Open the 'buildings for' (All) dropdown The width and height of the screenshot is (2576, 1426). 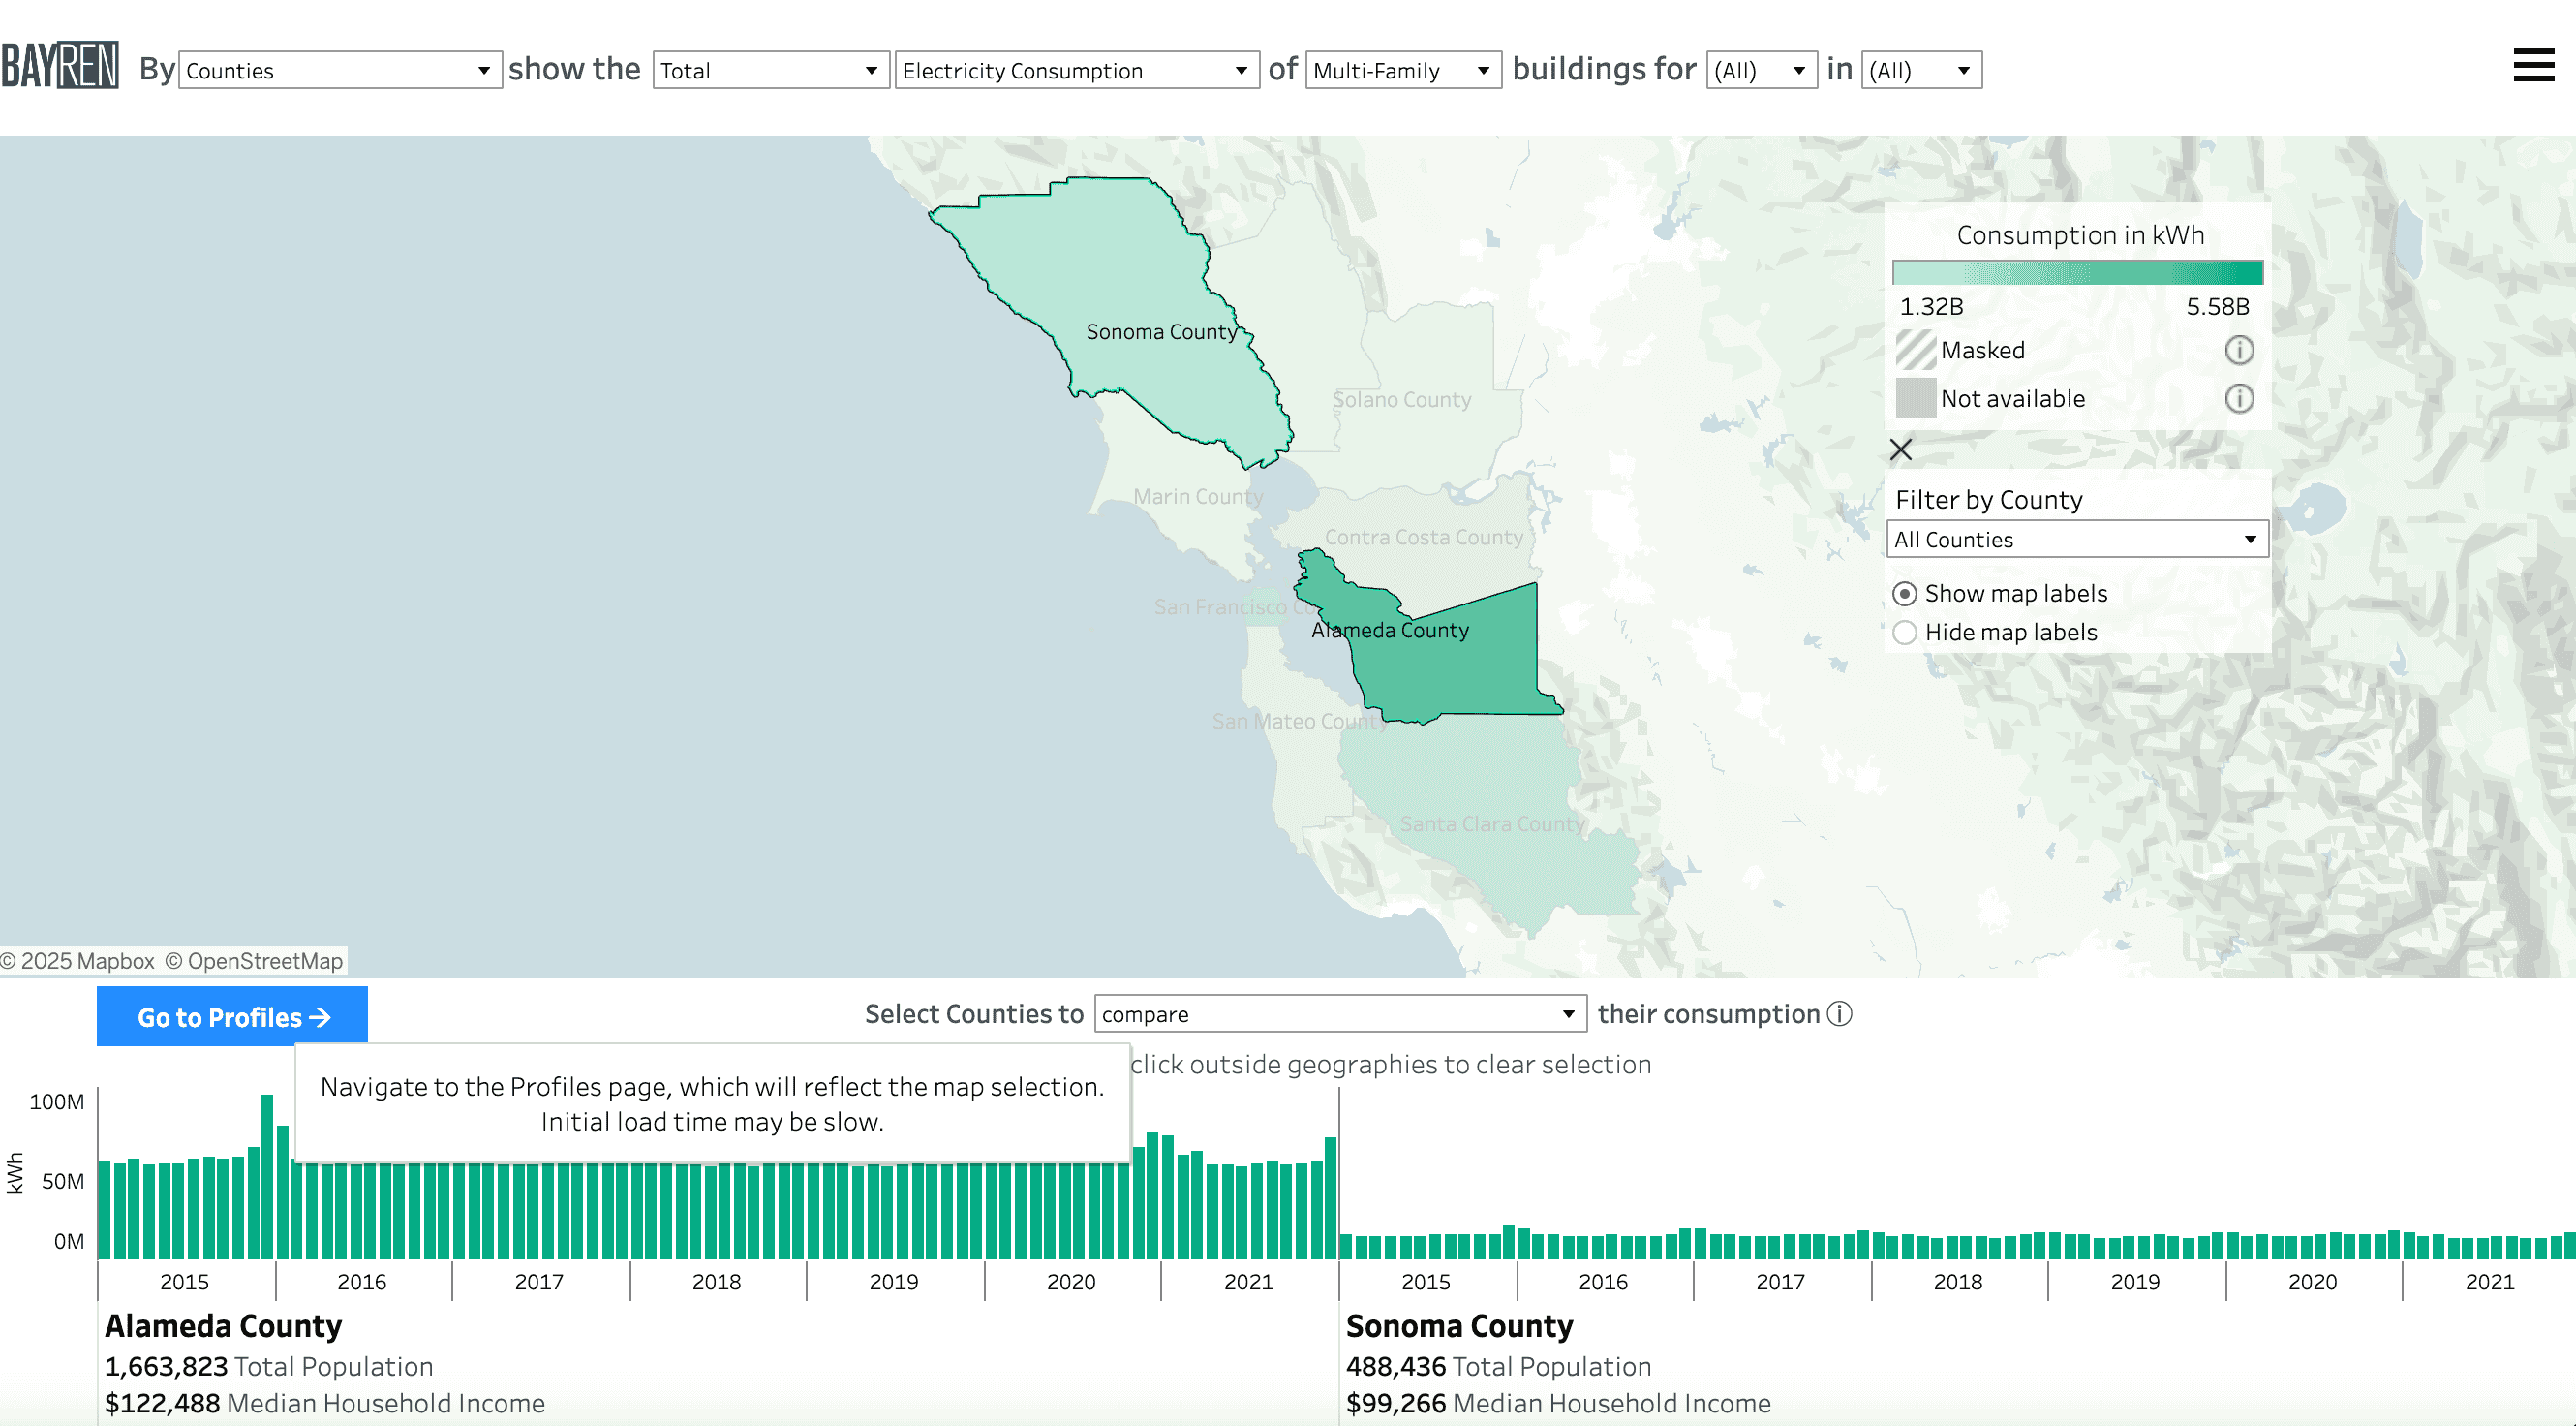click(x=1761, y=70)
